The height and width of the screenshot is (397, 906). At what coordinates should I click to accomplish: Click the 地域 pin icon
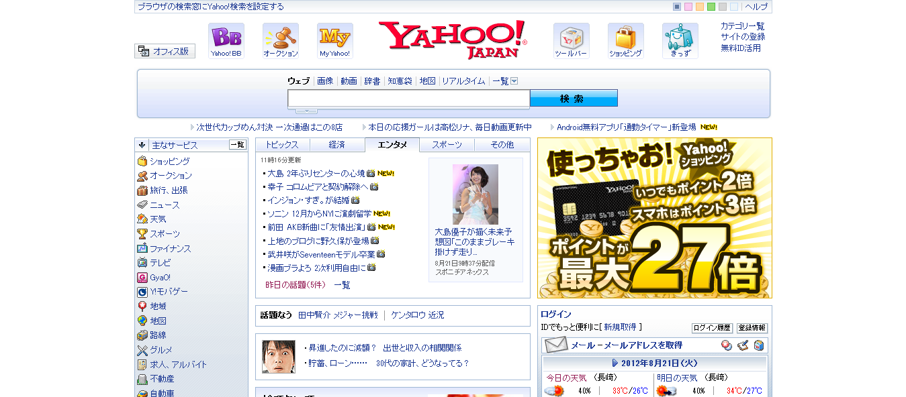pos(142,306)
